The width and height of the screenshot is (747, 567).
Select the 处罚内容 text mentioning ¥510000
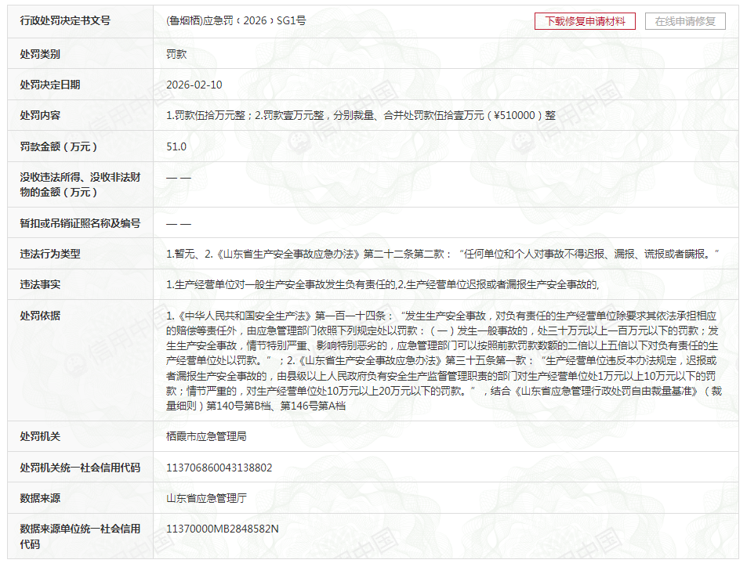pos(361,115)
